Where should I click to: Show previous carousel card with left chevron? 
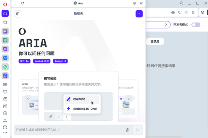click(x=28, y=99)
